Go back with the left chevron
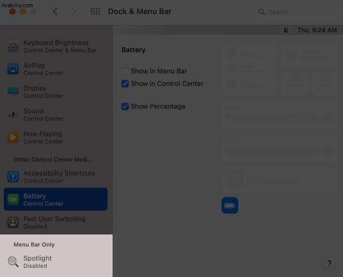Viewport: 343px width, 277px height. 56,11
